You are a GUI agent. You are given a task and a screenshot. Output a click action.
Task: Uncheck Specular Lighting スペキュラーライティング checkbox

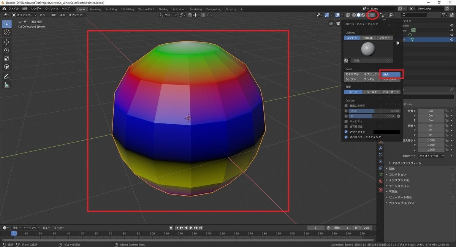[346, 137]
